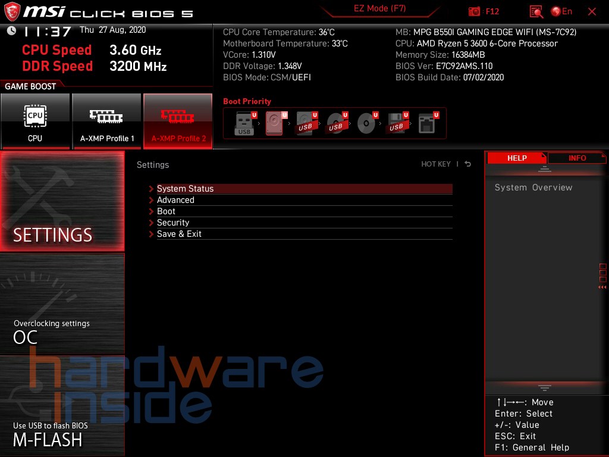Expand the chevron beside Security

(x=151, y=223)
